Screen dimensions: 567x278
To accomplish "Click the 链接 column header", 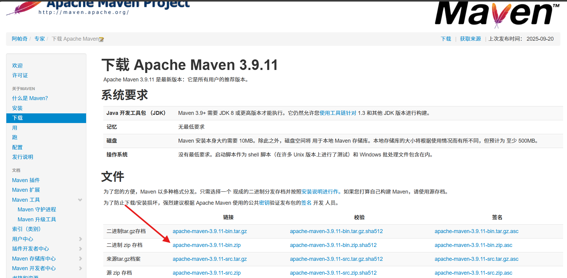I will click(228, 217).
